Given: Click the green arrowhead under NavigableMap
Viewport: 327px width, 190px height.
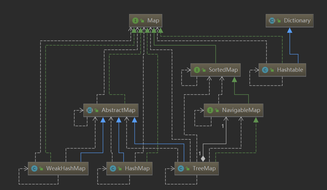Looking at the screenshot, I should (256, 120).
